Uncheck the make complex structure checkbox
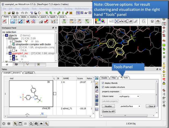This screenshot has width=169, height=128. click(103, 87)
